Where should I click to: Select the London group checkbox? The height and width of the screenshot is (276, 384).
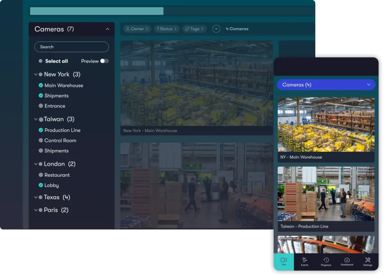click(40, 164)
